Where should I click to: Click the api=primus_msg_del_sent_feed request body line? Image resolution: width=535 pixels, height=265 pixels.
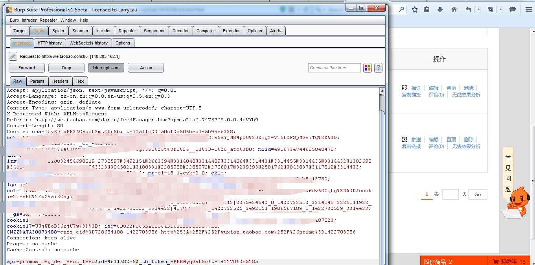coord(132,261)
